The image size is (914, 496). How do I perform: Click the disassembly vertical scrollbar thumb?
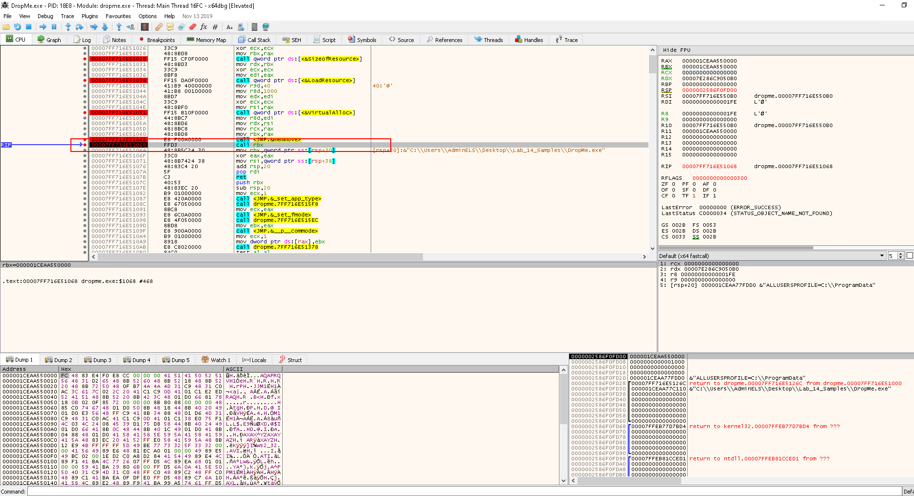[x=652, y=64]
